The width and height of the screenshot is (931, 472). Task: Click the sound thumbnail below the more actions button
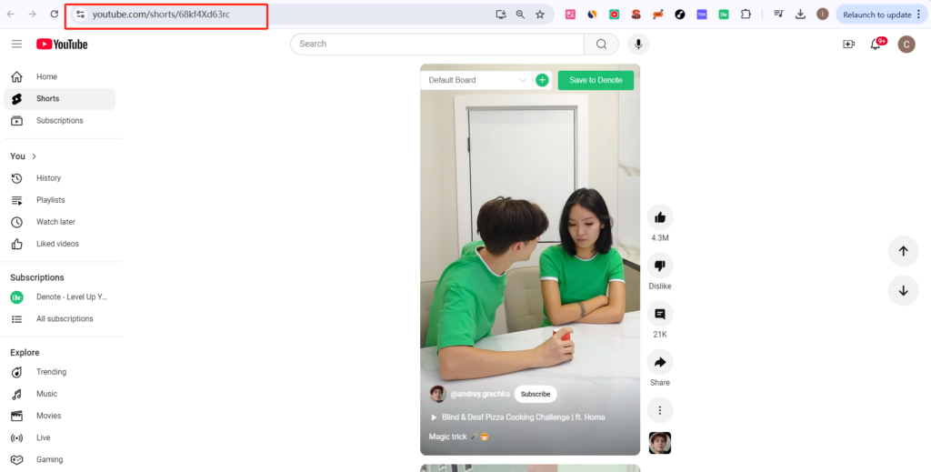point(660,443)
